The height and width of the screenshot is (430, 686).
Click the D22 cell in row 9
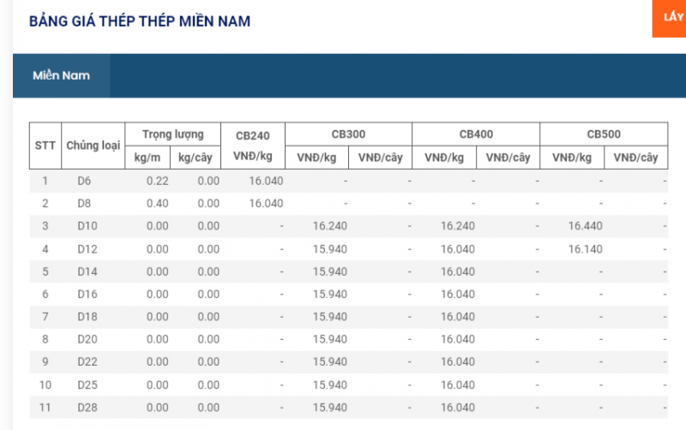tap(87, 362)
